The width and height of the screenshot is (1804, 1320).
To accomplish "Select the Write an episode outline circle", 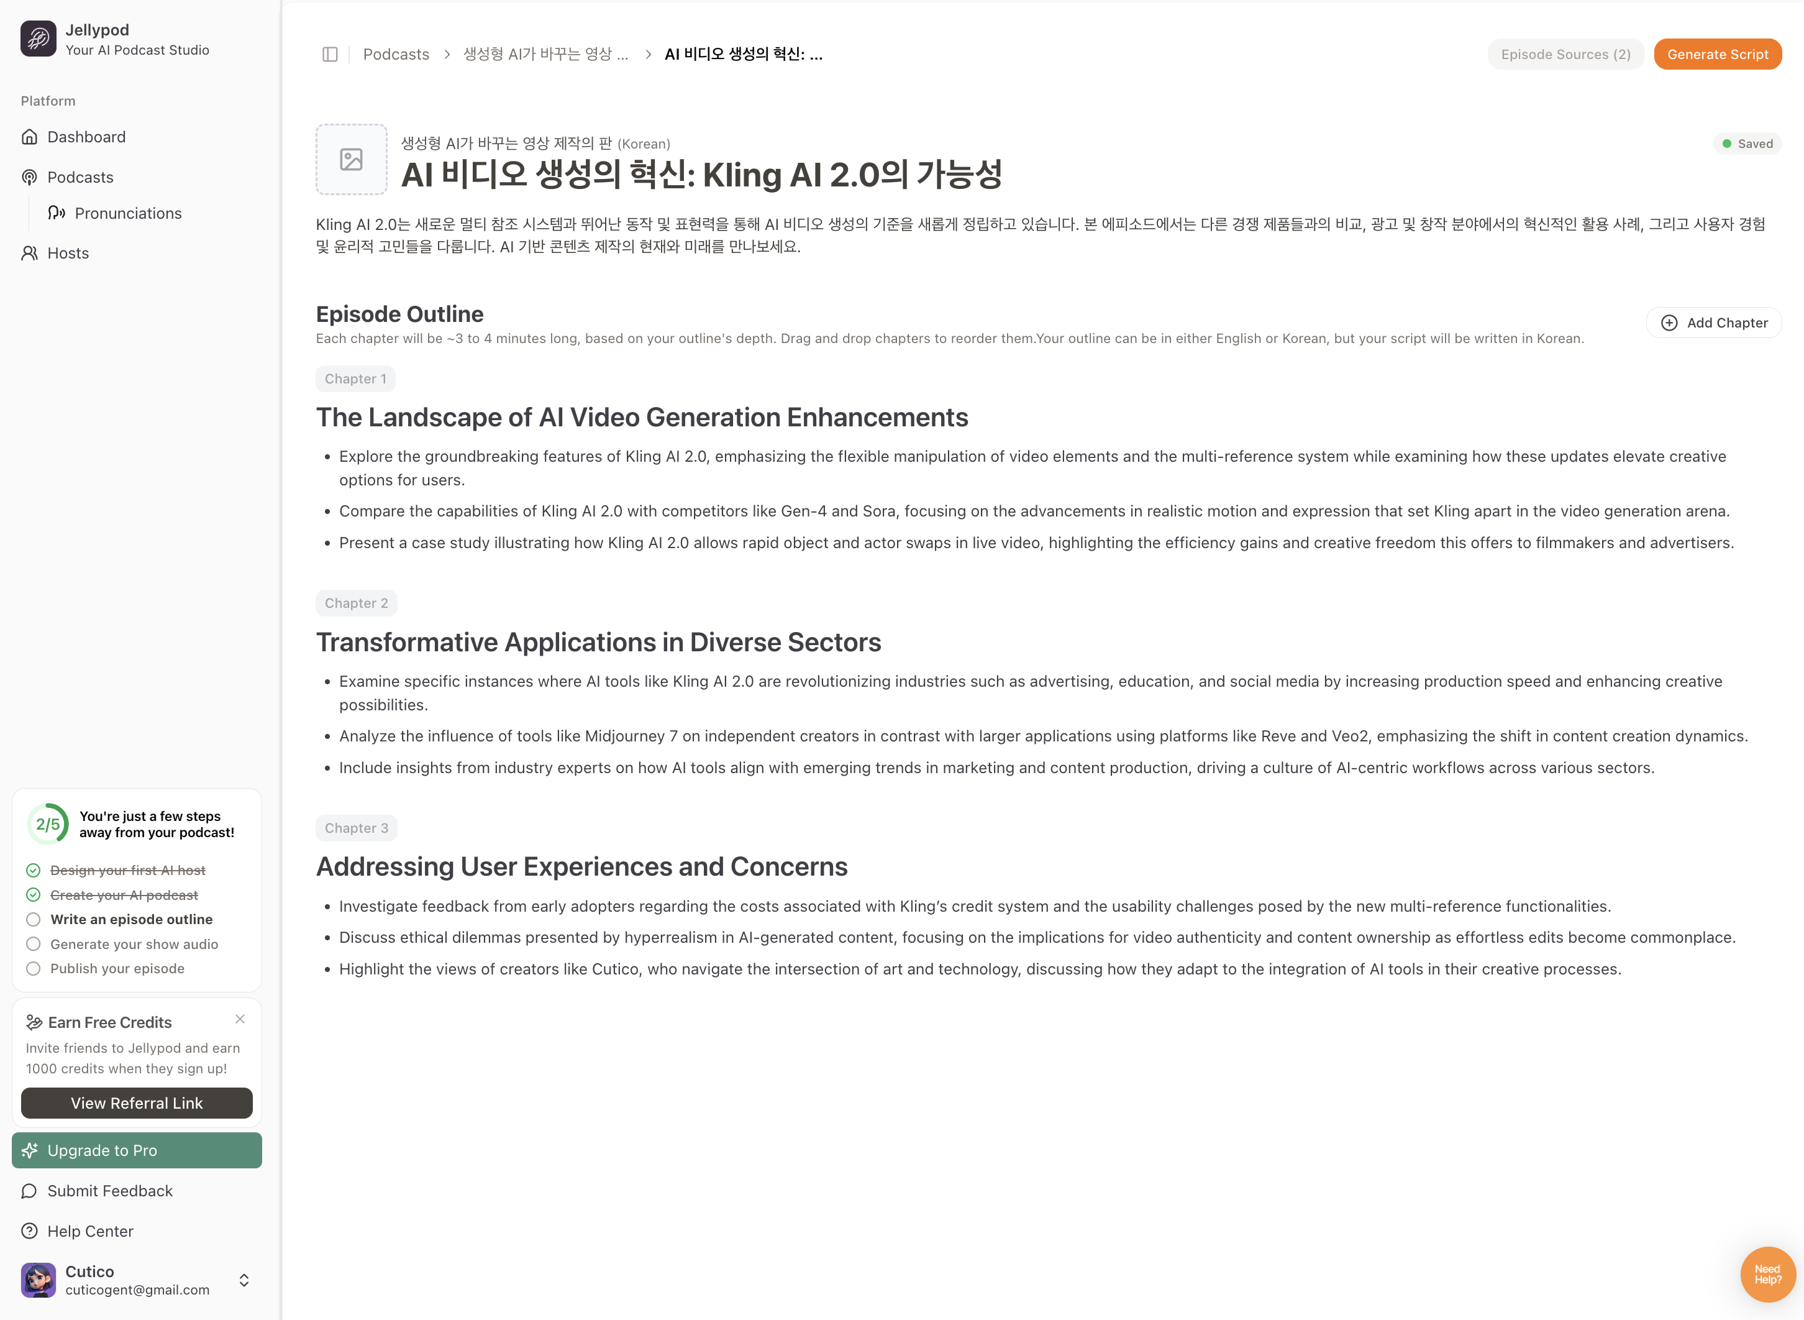I will 34,919.
